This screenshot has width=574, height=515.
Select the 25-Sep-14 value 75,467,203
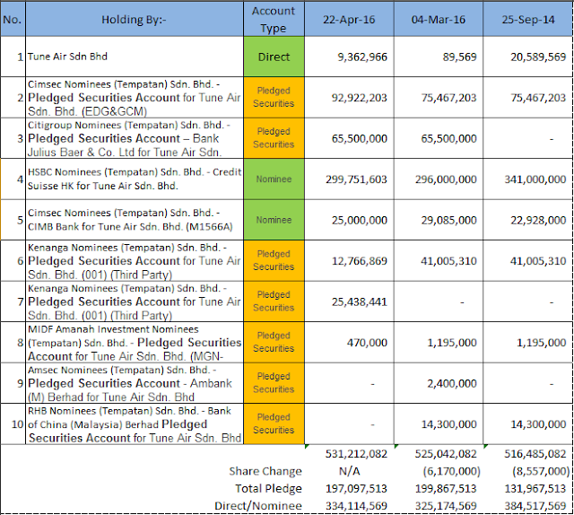coord(538,98)
